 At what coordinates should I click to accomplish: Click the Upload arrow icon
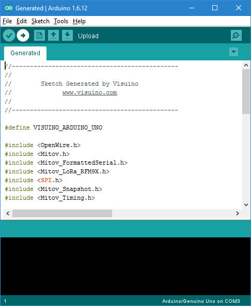tap(23, 36)
